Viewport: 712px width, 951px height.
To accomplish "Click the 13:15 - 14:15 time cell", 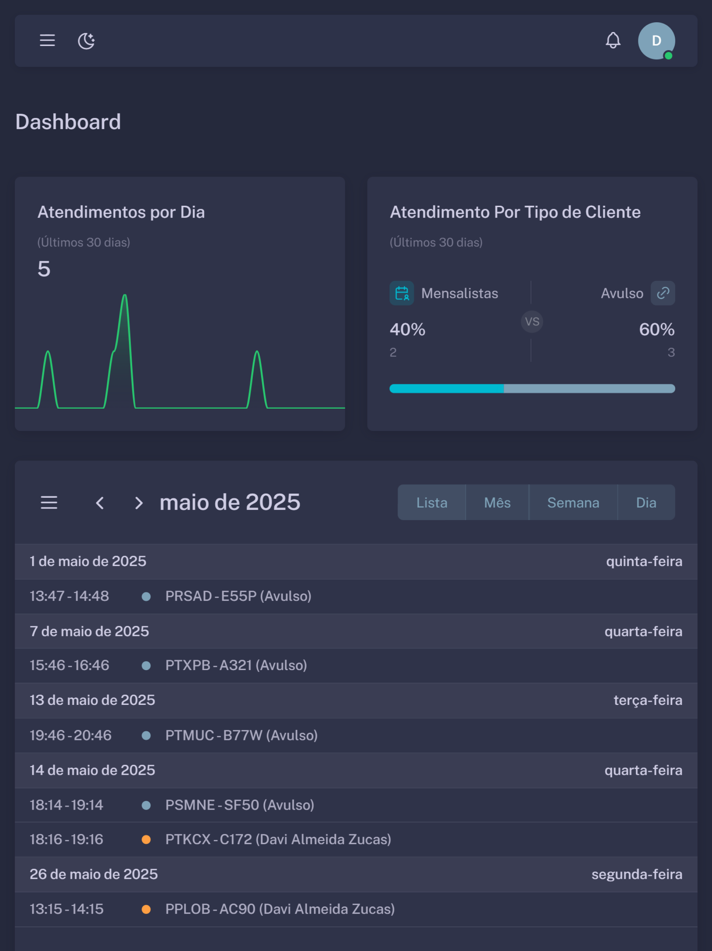I will 66,909.
